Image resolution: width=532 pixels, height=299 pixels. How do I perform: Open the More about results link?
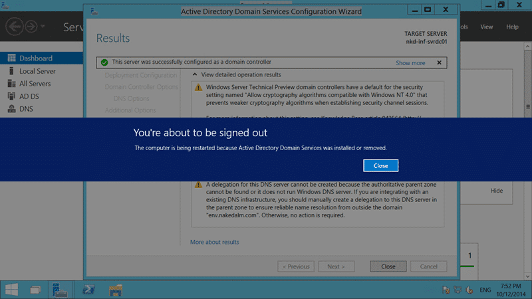tap(214, 242)
